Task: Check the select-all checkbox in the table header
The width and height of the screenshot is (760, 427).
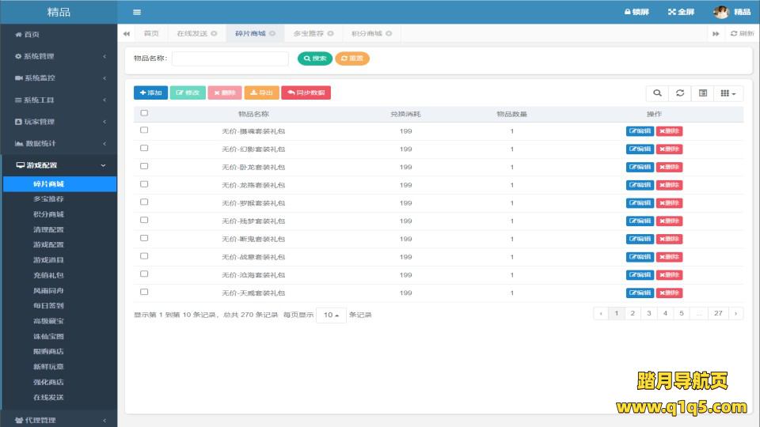Action: click(144, 113)
